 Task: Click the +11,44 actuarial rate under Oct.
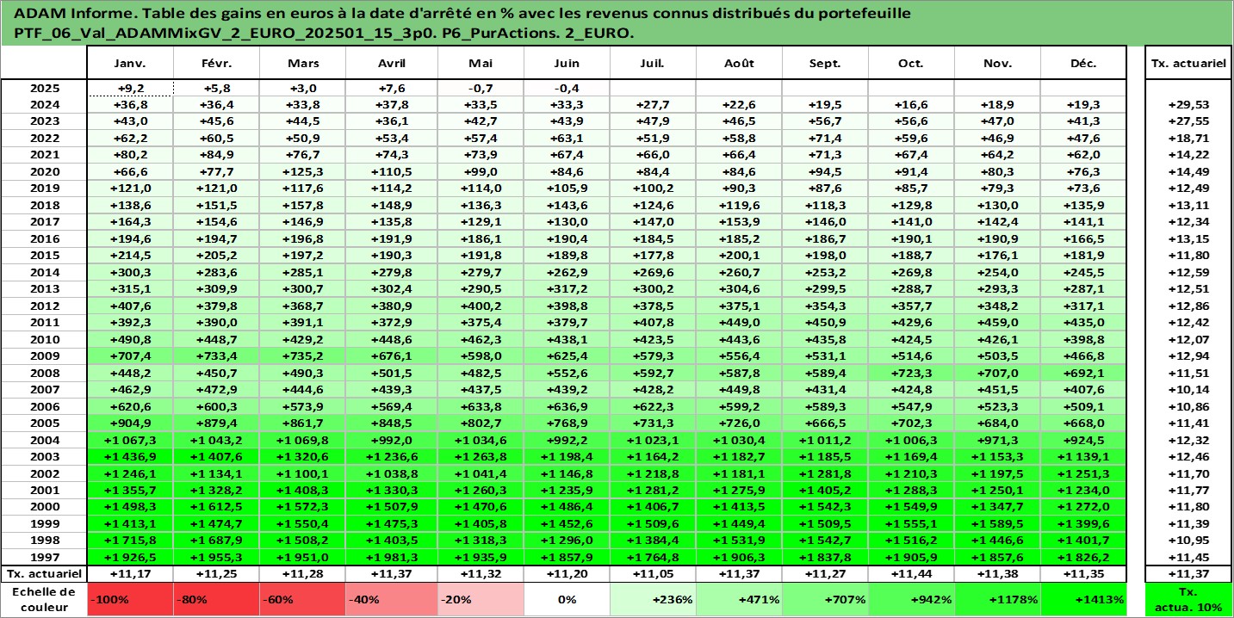[911, 573]
